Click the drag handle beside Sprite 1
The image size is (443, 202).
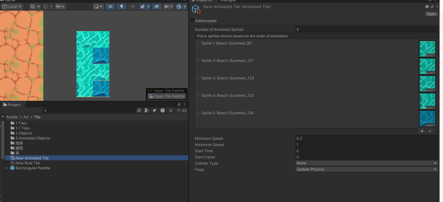coord(198,43)
